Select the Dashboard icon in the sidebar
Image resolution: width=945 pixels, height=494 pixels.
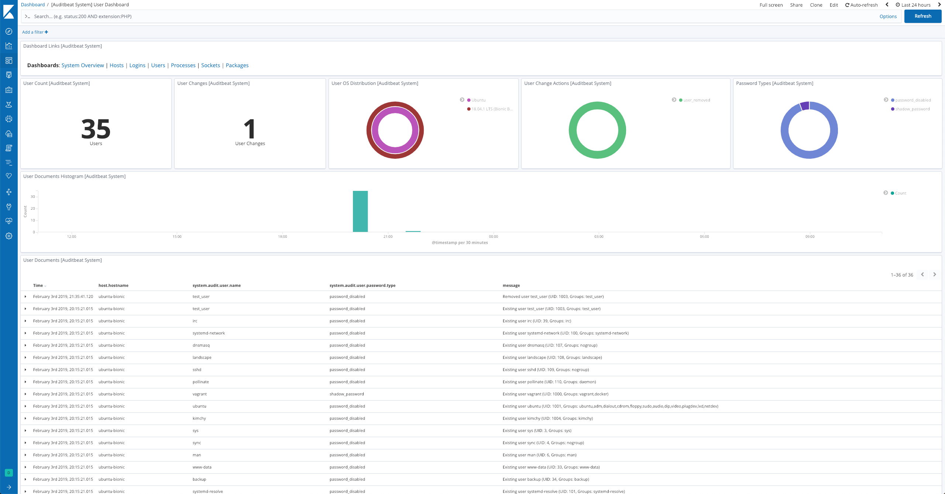[x=9, y=60]
